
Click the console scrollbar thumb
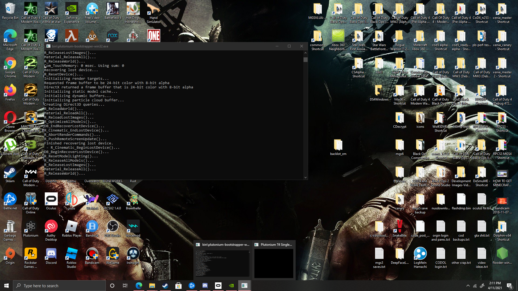point(305,60)
